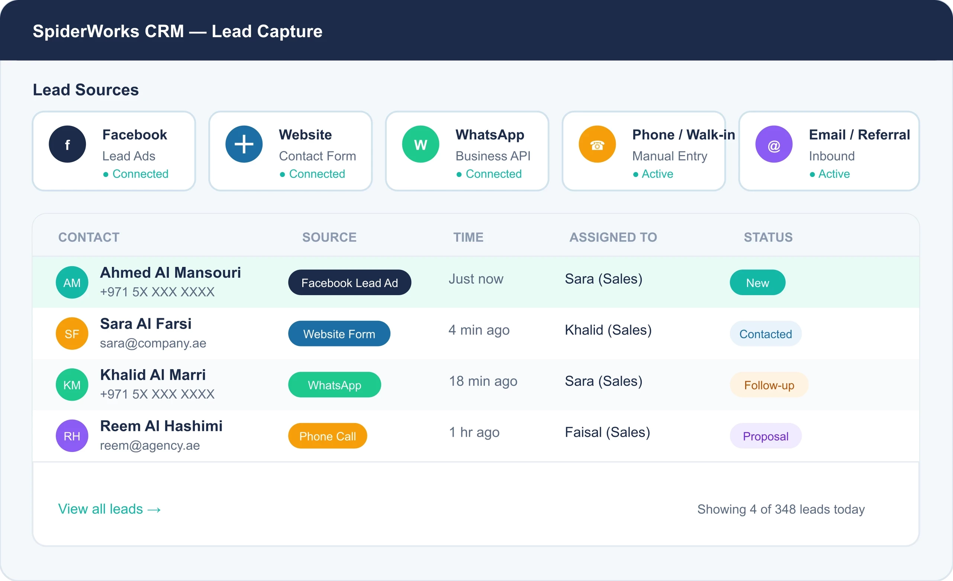
Task: Click Ahmed Al Mansouri's phone number
Action: (x=157, y=292)
